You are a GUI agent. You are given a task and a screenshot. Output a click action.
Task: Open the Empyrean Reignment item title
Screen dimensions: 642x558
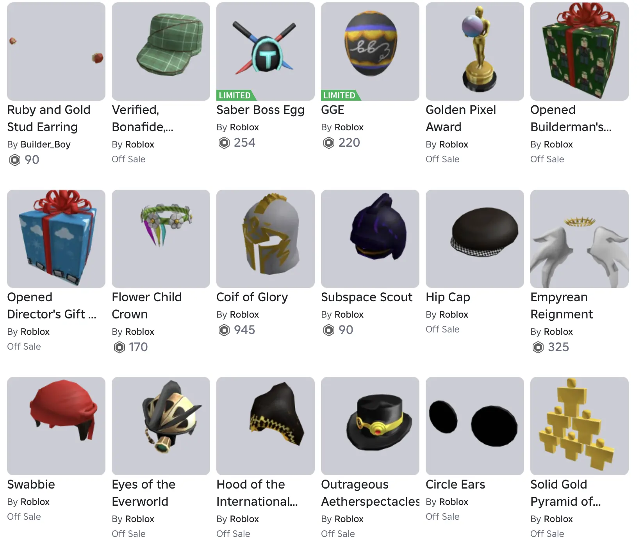(x=562, y=306)
